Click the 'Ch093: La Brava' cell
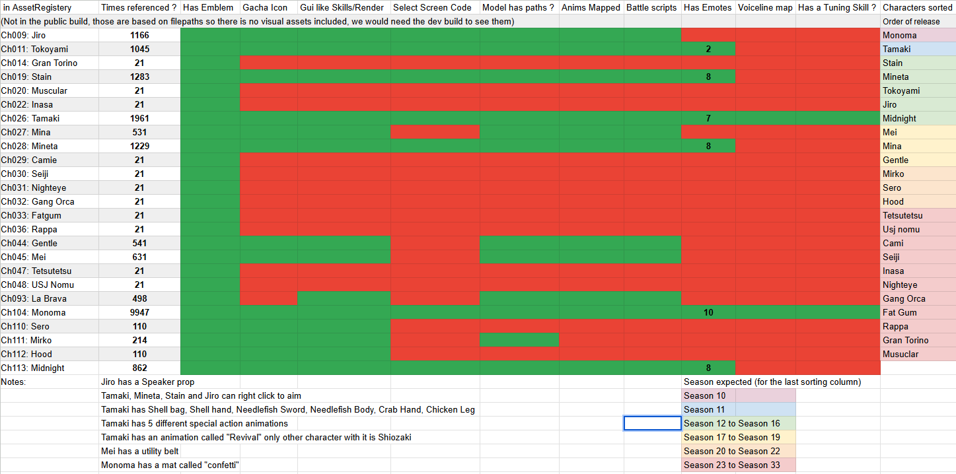 coord(50,298)
